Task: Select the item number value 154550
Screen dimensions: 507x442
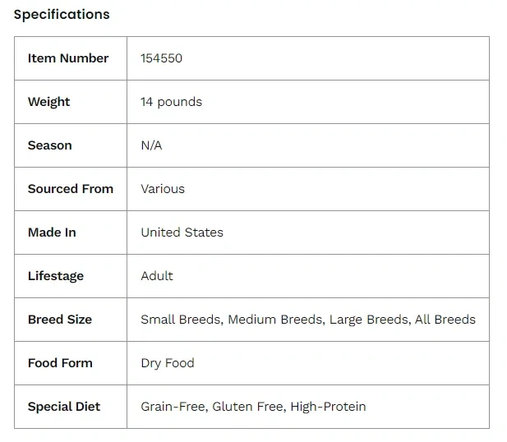Action: coord(162,58)
